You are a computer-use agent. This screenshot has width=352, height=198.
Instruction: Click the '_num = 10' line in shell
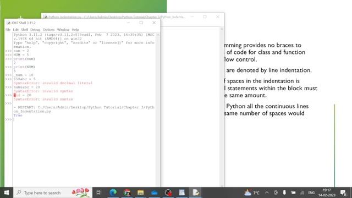(x=23, y=75)
